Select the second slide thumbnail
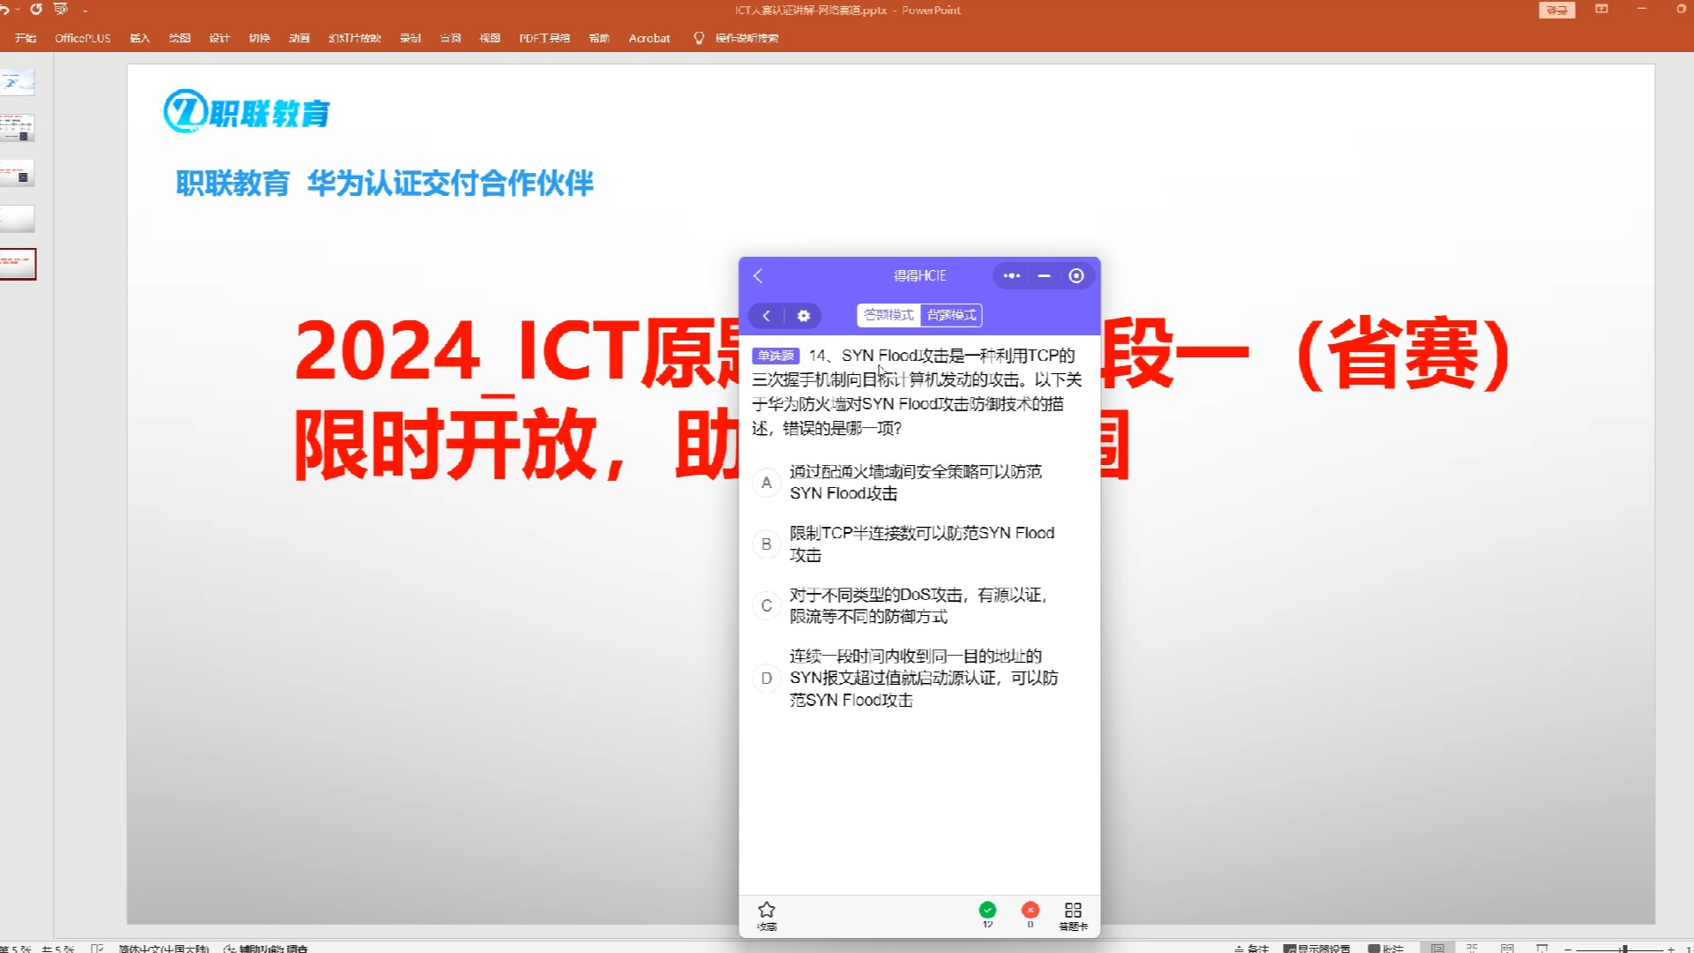The image size is (1694, 953). [x=17, y=128]
